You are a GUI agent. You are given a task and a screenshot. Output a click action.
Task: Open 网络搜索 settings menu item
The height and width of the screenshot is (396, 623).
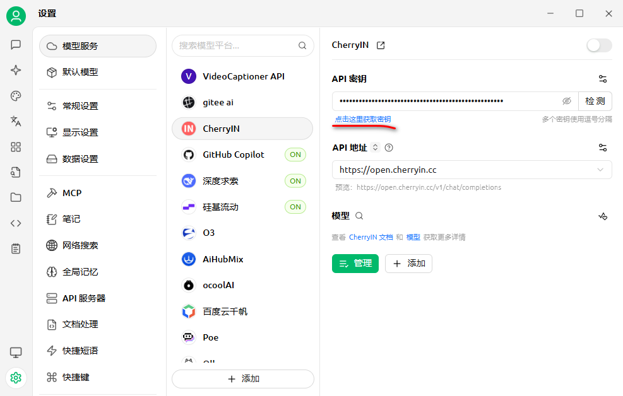pyautogui.click(x=98, y=245)
